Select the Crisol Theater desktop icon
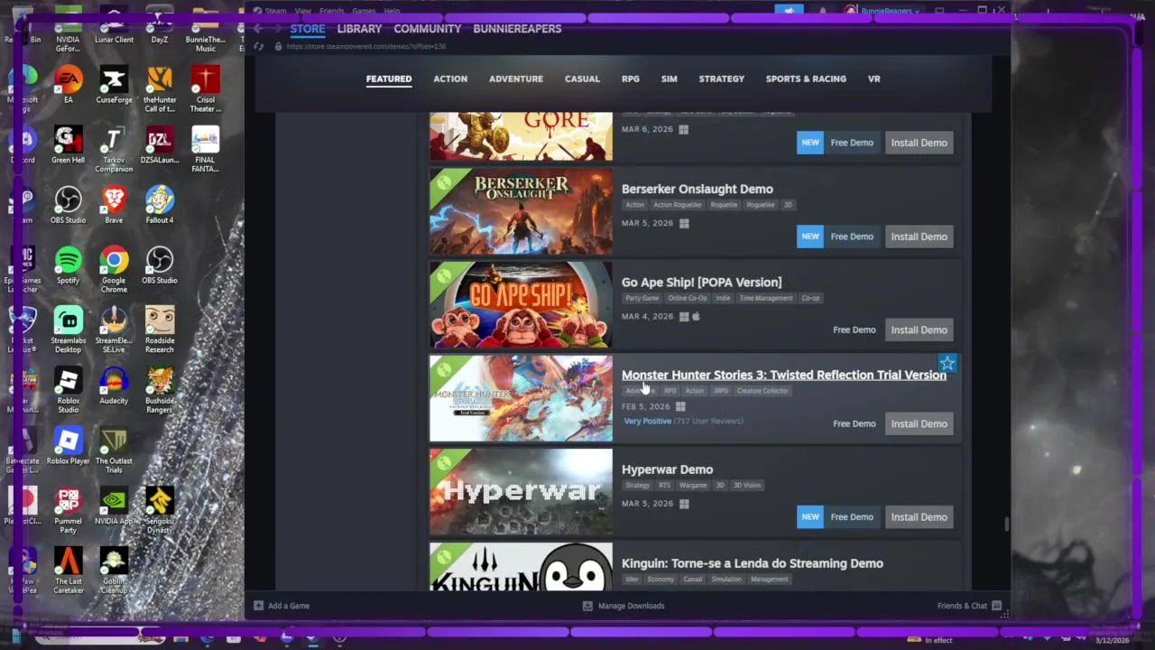Viewport: 1155px width, 650px height. point(206,89)
